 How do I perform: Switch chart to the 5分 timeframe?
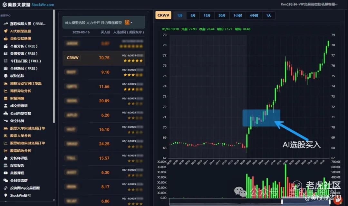(x=193, y=15)
